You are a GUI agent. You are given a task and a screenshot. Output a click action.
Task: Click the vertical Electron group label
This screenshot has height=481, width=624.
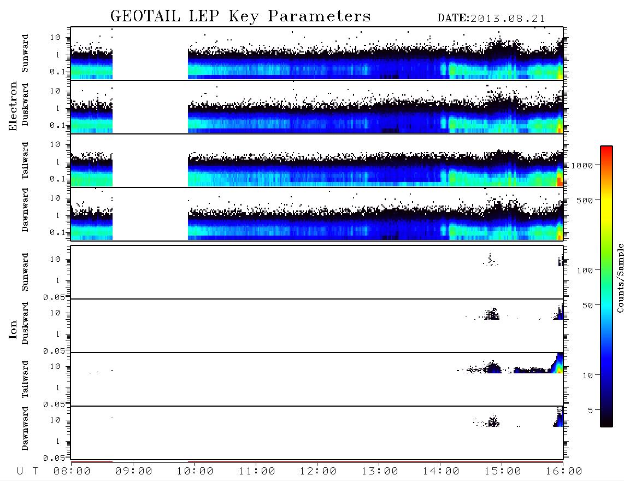13,107
